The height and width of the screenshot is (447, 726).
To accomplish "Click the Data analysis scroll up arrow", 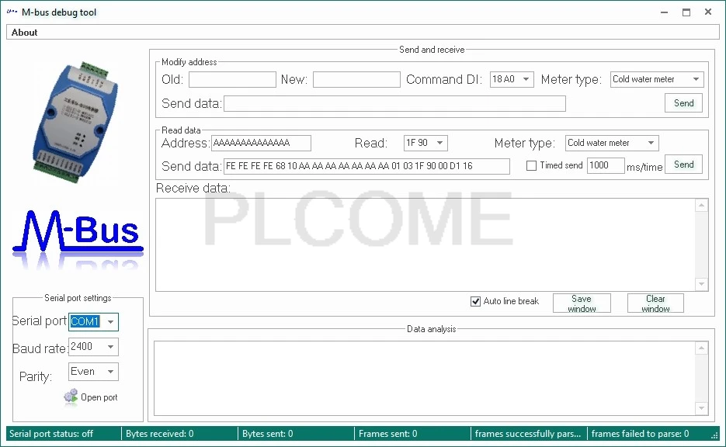I will [701, 348].
